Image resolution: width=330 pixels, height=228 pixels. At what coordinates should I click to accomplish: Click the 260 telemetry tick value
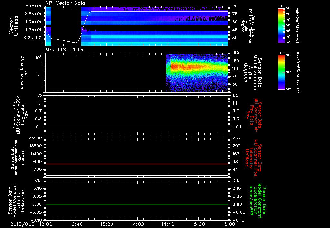click(x=236, y=138)
